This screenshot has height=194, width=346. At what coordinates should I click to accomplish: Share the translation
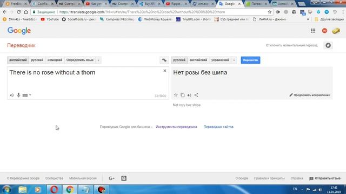tap(196, 95)
